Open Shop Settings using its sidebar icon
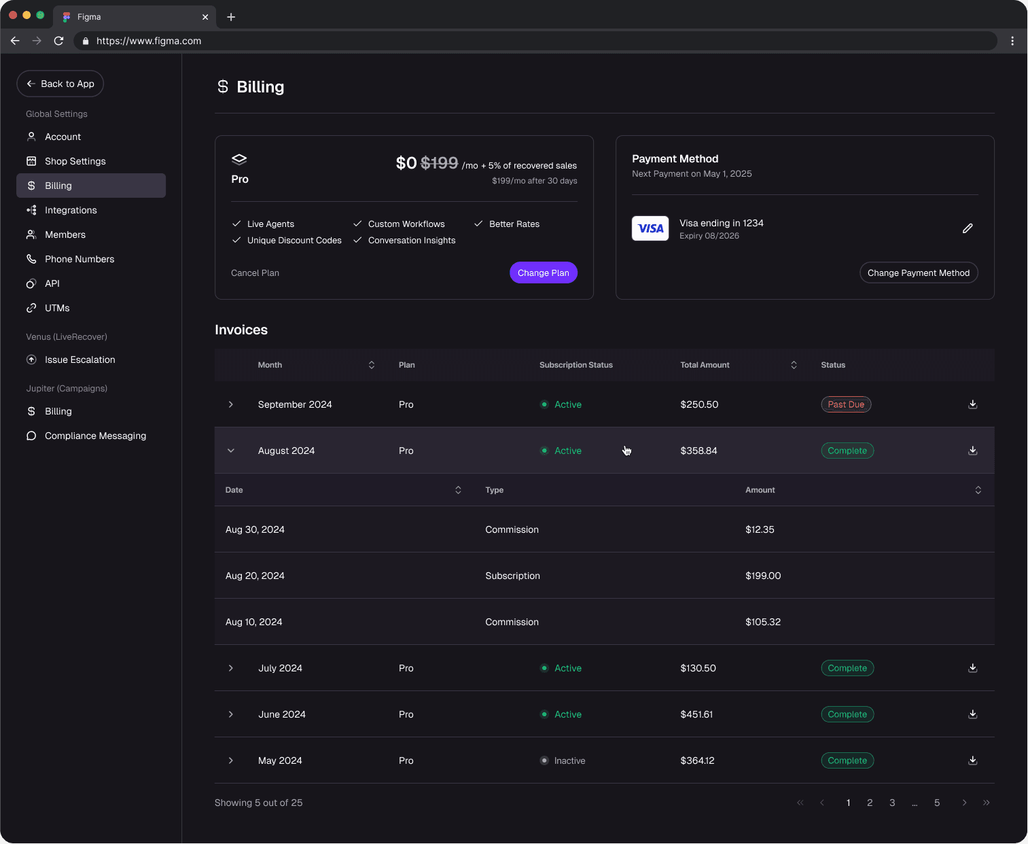1028x844 pixels. pos(31,161)
